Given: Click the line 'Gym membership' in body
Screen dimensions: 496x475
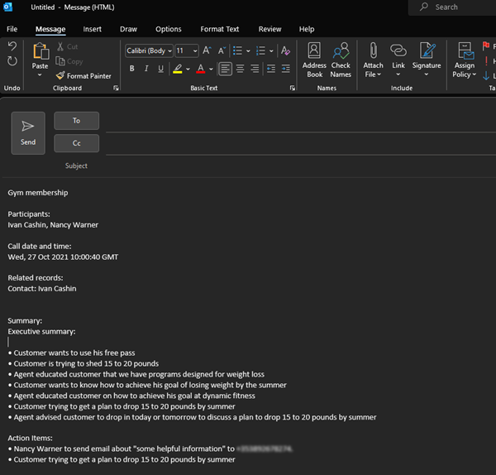Looking at the screenshot, I should pos(38,193).
